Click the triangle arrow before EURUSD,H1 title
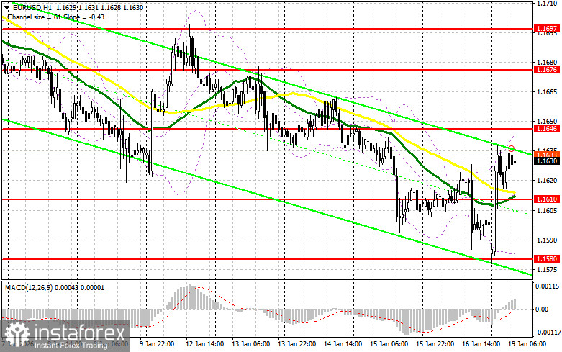This screenshot has height=352, width=562. pyautogui.click(x=7, y=7)
